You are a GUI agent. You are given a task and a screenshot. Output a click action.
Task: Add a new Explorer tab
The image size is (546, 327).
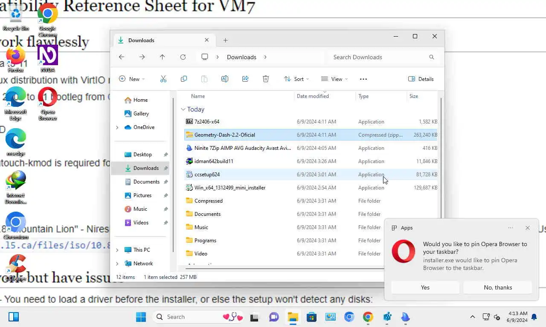[x=225, y=40]
